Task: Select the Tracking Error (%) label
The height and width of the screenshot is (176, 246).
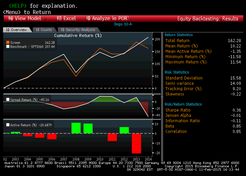Action: pyautogui.click(x=183, y=89)
